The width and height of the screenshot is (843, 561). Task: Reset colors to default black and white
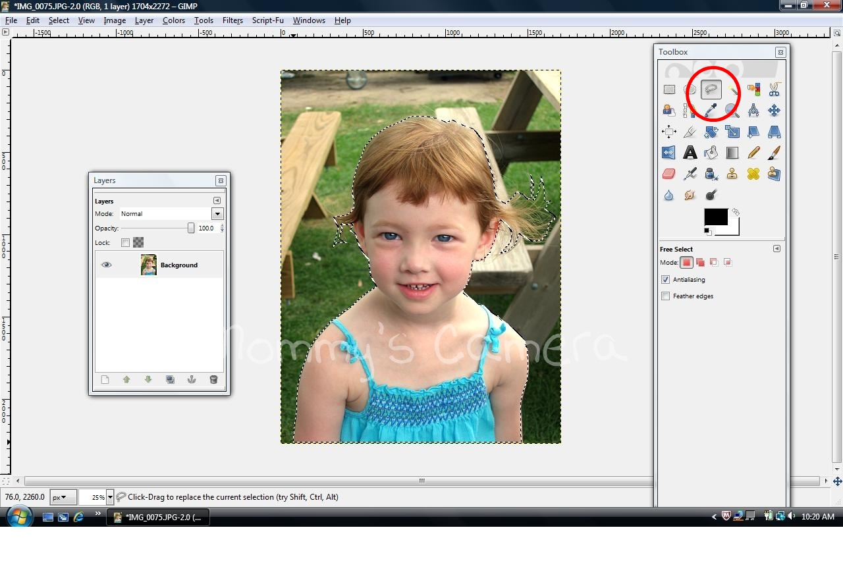tap(708, 231)
